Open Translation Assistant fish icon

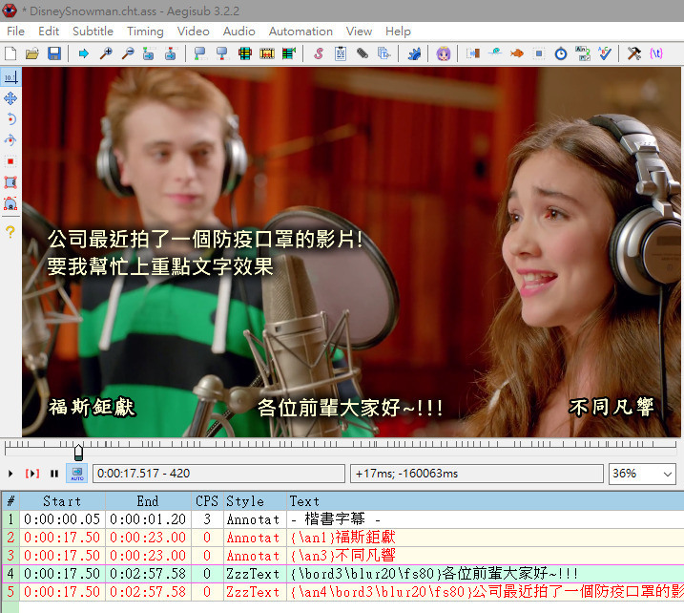[x=517, y=53]
